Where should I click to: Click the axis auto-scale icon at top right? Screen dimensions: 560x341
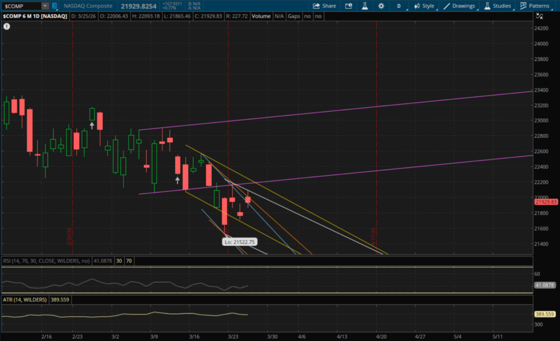tap(540, 16)
